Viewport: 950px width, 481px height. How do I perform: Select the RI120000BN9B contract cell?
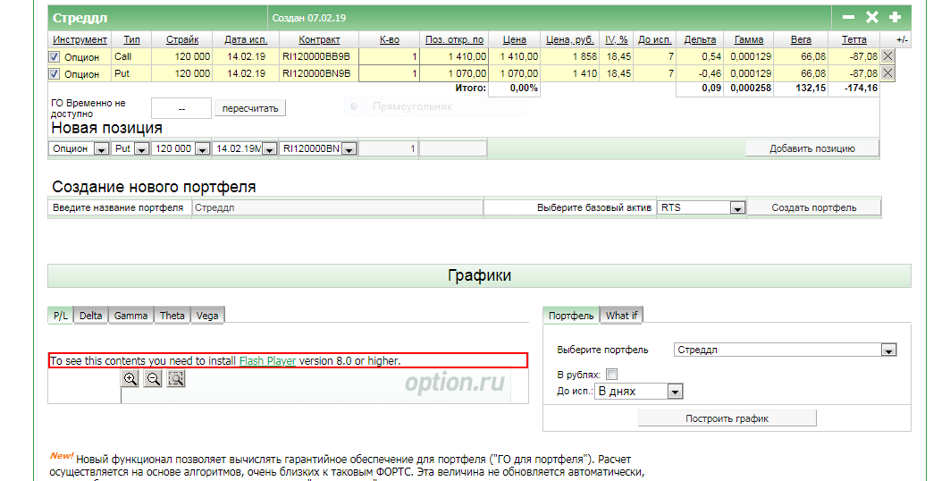point(319,73)
